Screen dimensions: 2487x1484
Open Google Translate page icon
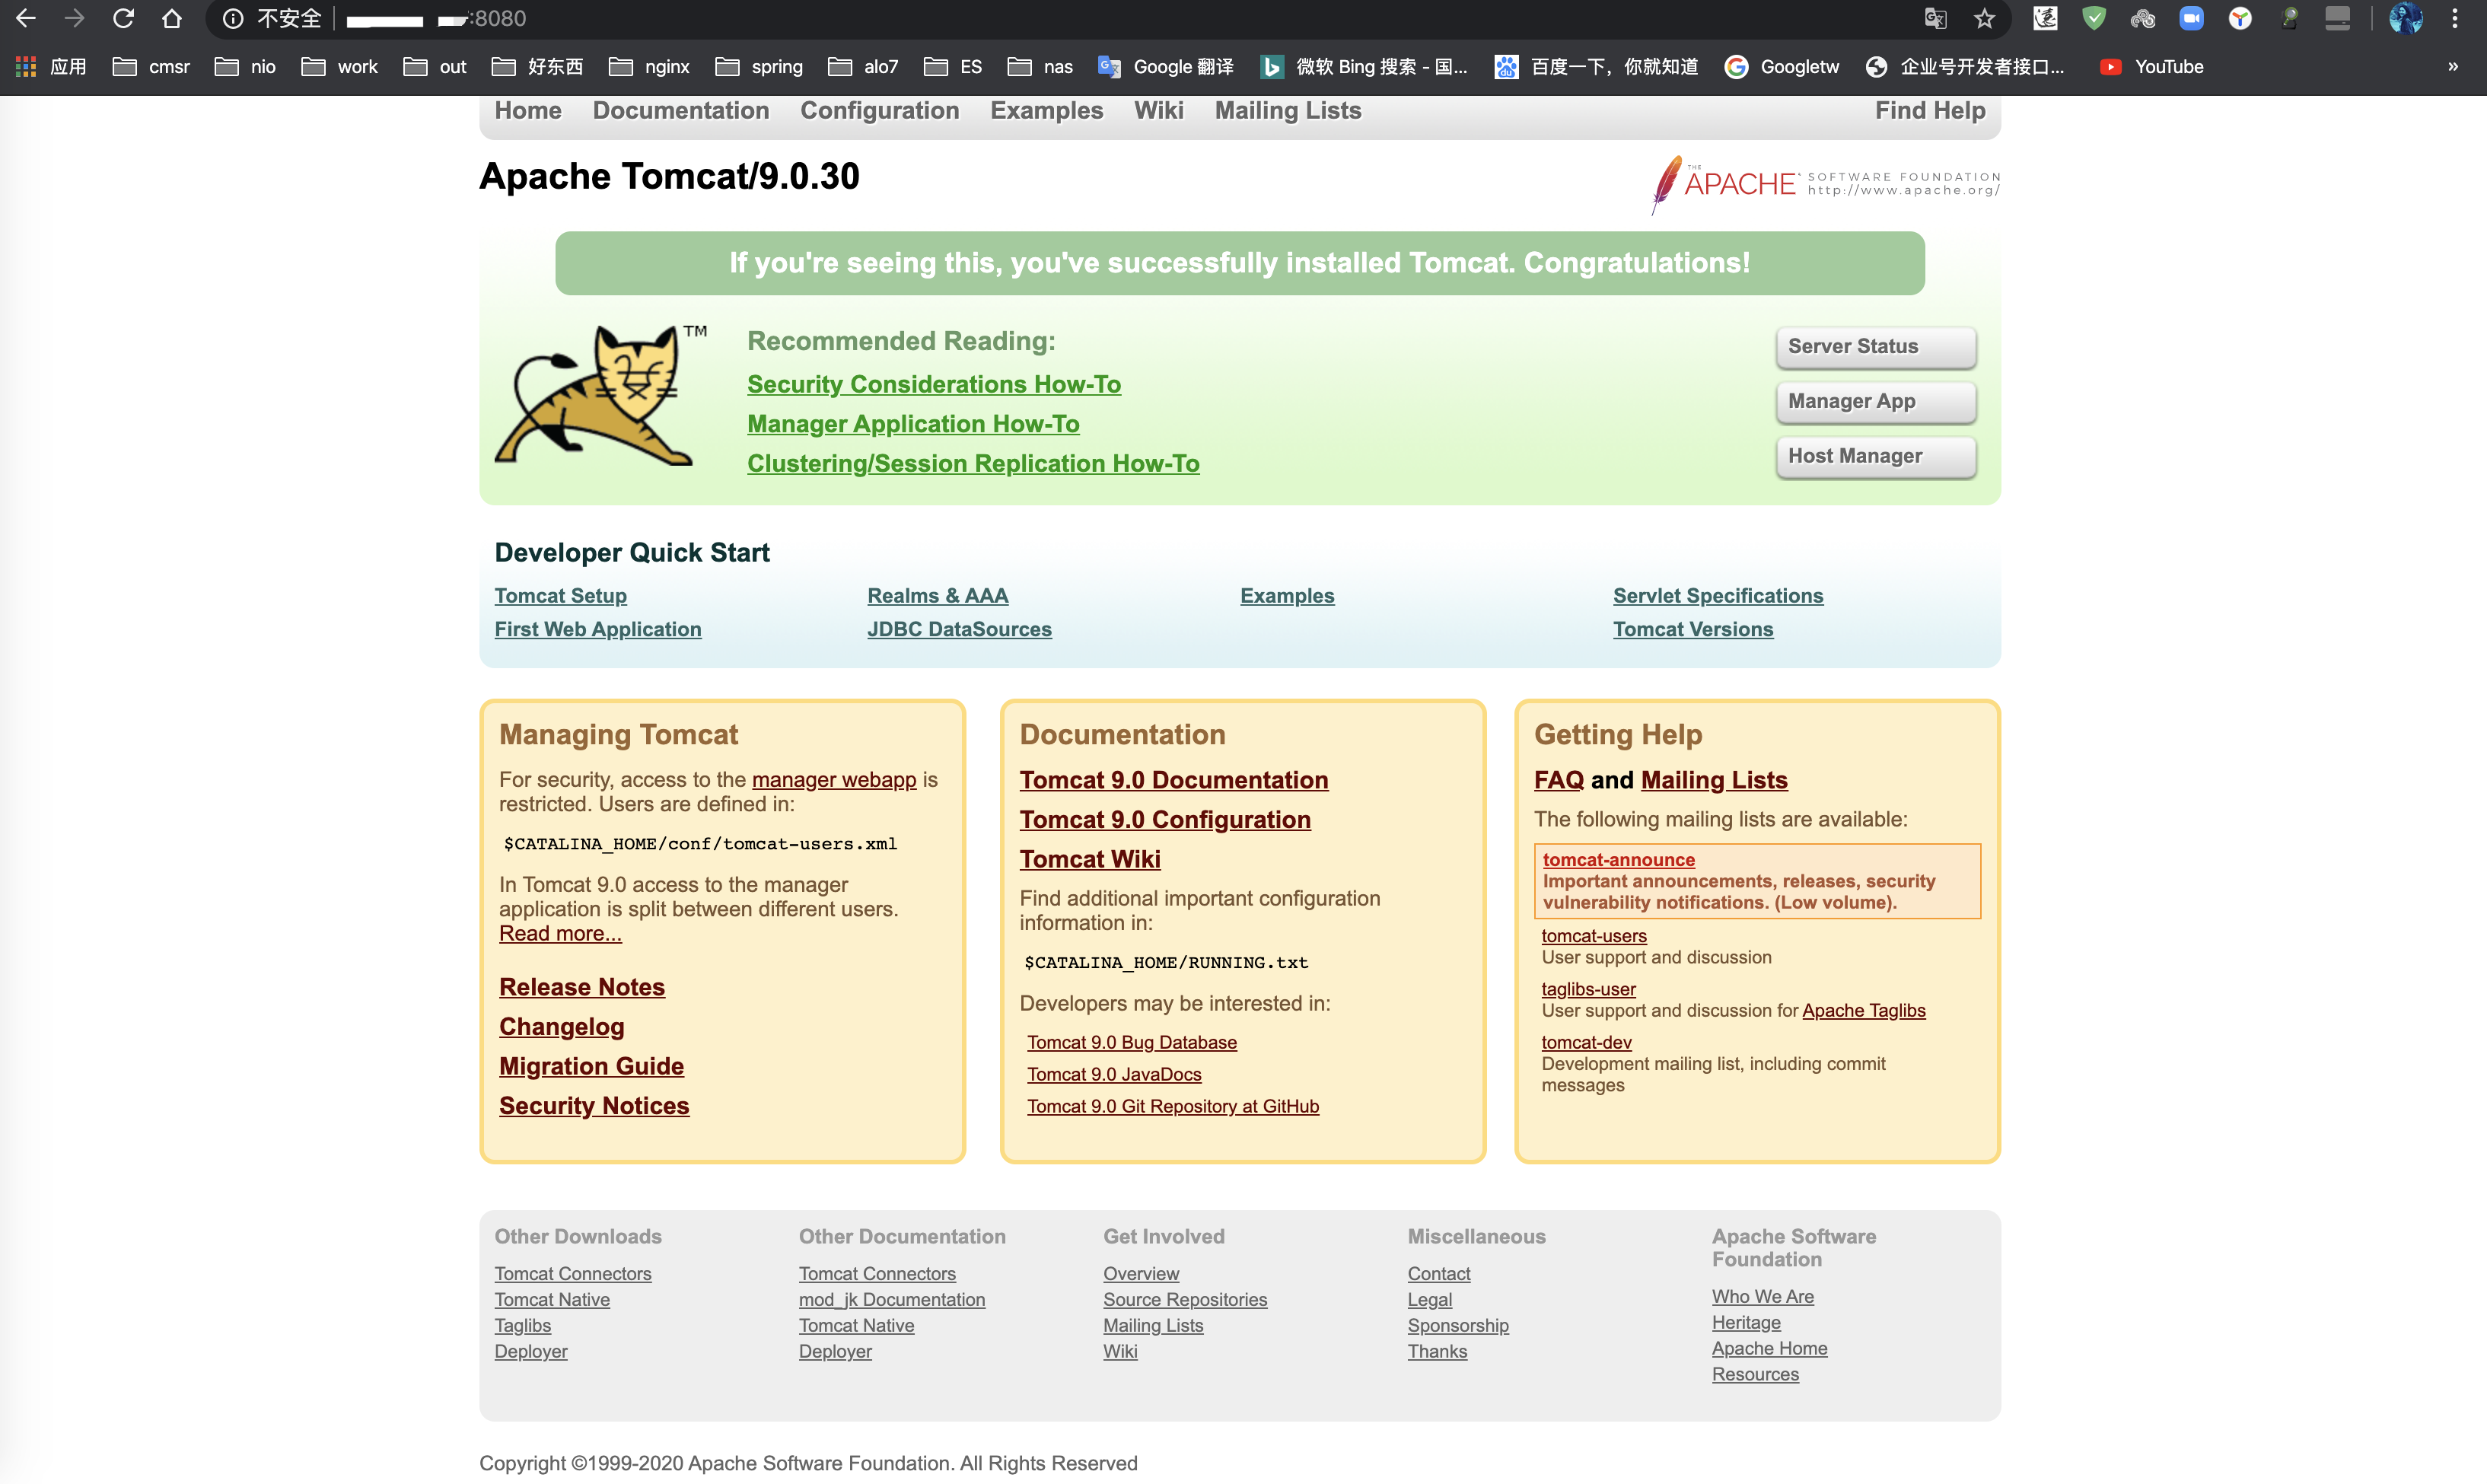pyautogui.click(x=1935, y=19)
